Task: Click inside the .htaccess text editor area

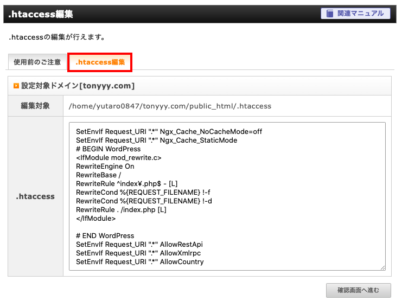Action: point(227,196)
